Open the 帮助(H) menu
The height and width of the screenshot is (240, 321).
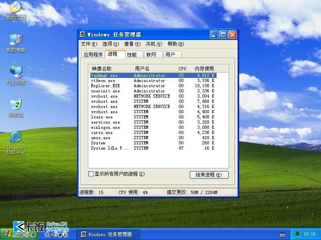[176, 44]
